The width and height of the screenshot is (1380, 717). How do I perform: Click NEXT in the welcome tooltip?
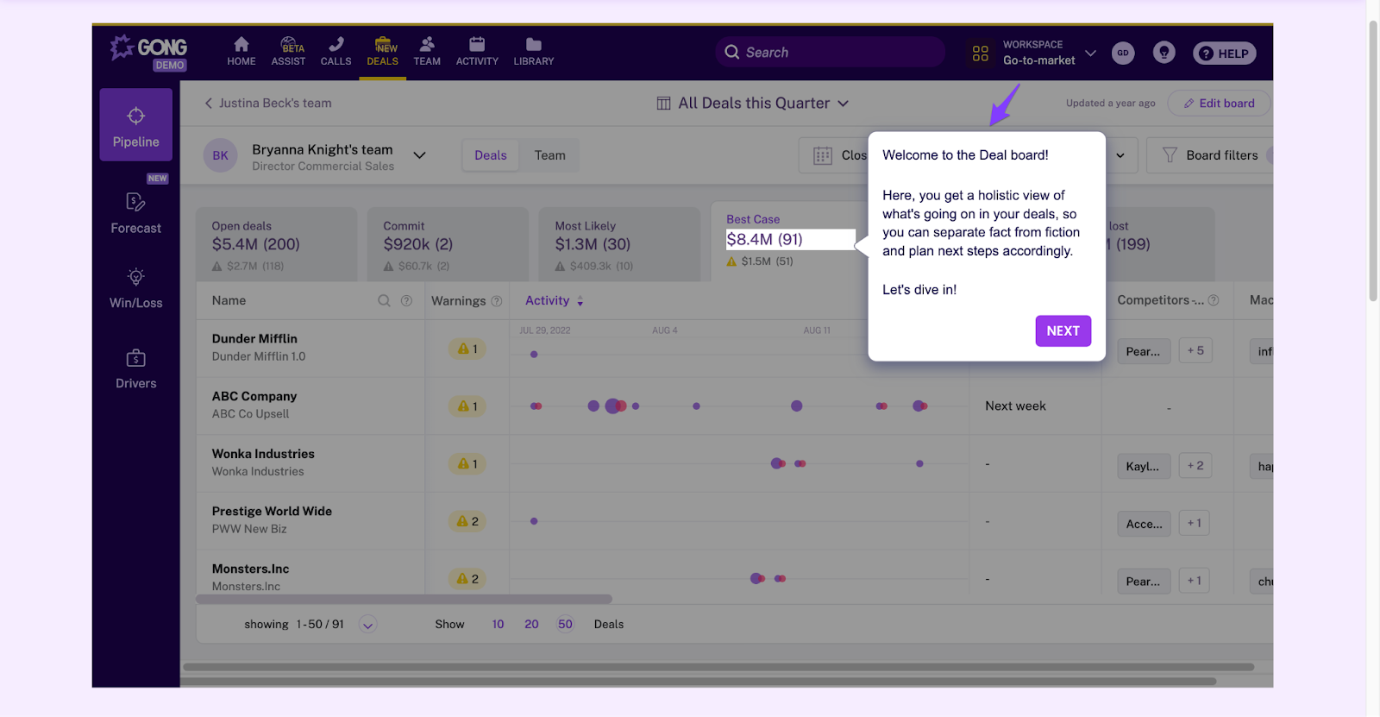click(1063, 331)
